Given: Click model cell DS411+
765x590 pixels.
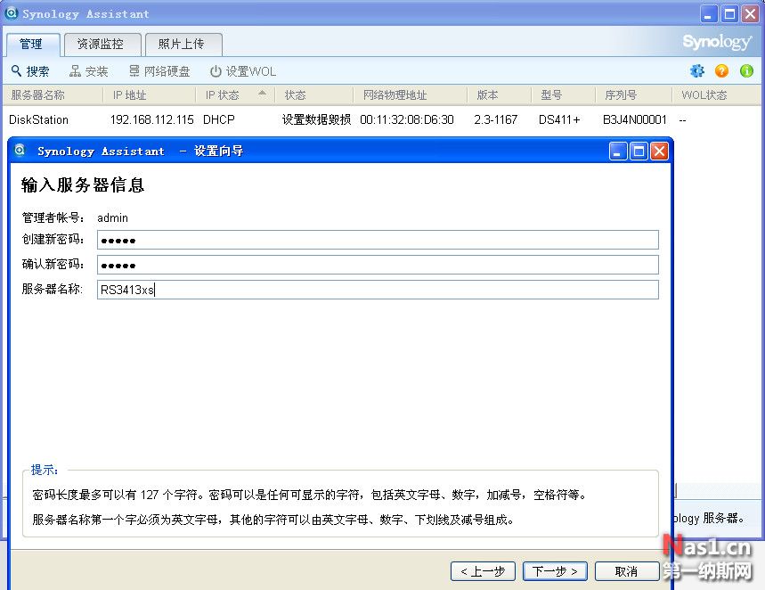Looking at the screenshot, I should coord(559,119).
